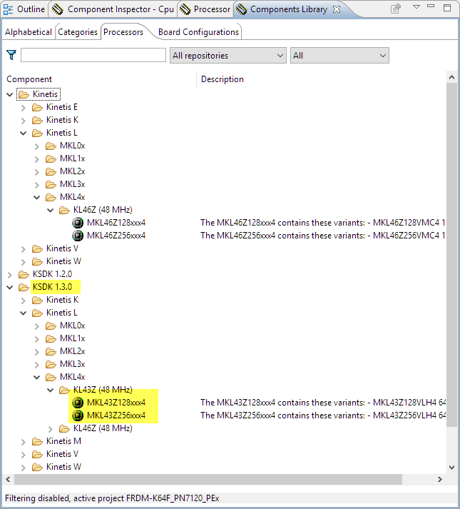Click the filter text input field
Screen dimensions: 460x509
click(93, 55)
